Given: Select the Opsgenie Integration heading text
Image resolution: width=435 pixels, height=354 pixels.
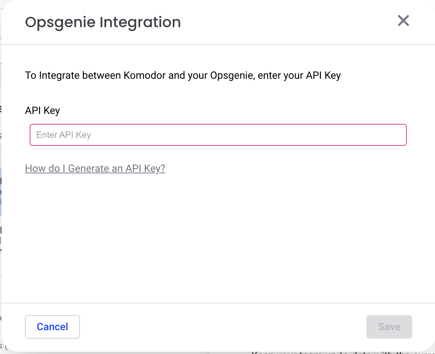Looking at the screenshot, I should pyautogui.click(x=103, y=22).
